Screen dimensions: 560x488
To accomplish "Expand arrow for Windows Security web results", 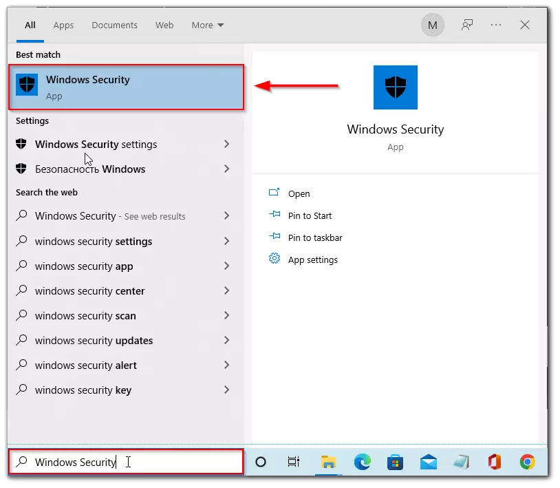I will 226,215.
